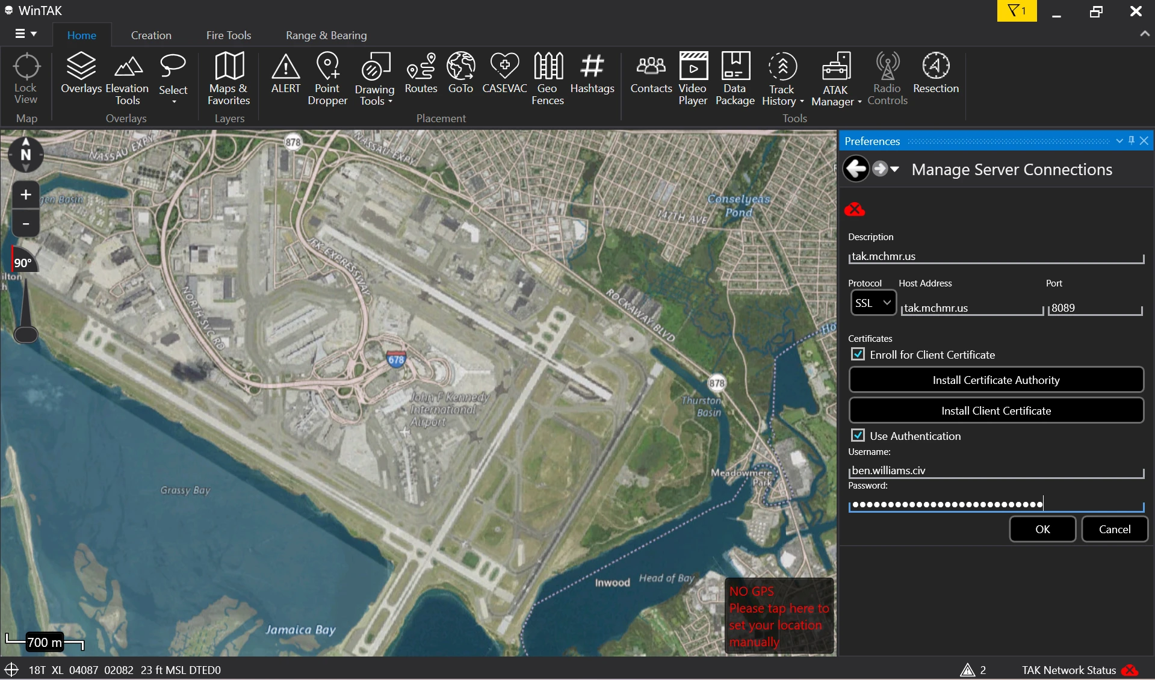The width and height of the screenshot is (1155, 680).
Task: Open the GoTo globe tool
Action: pos(460,73)
